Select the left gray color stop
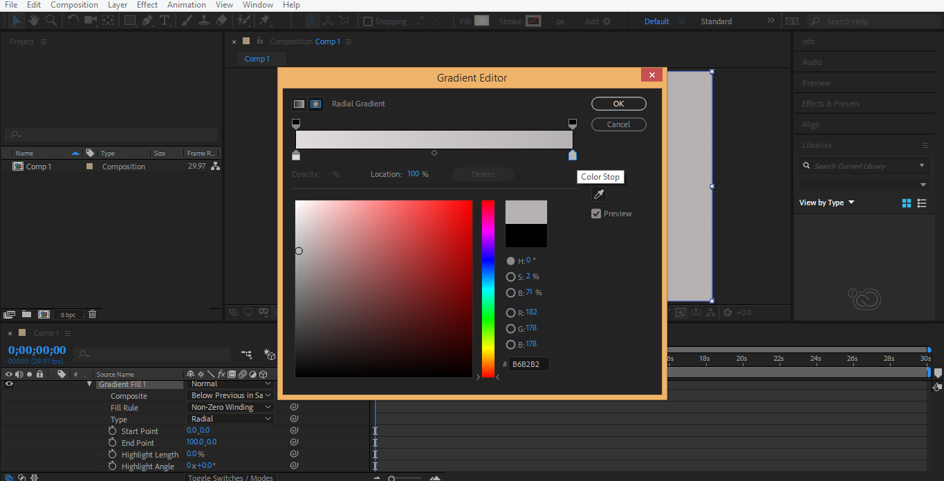The height and width of the screenshot is (481, 944). [x=296, y=155]
